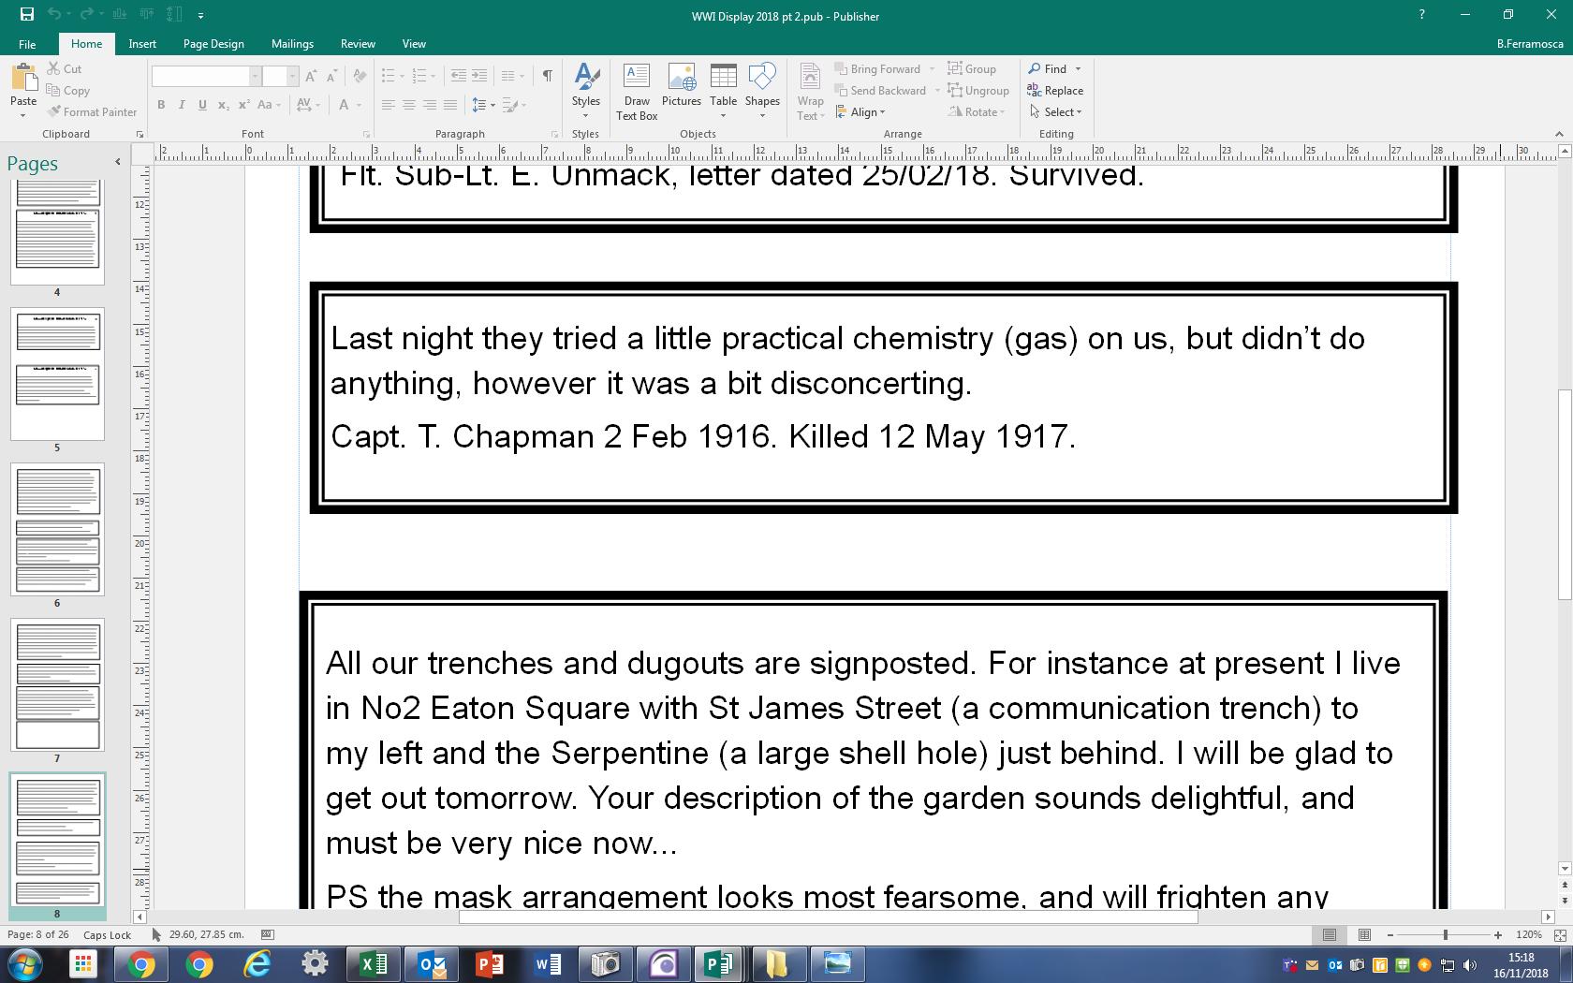Ungroup the selected objects
The width and height of the screenshot is (1573, 983).
click(978, 90)
